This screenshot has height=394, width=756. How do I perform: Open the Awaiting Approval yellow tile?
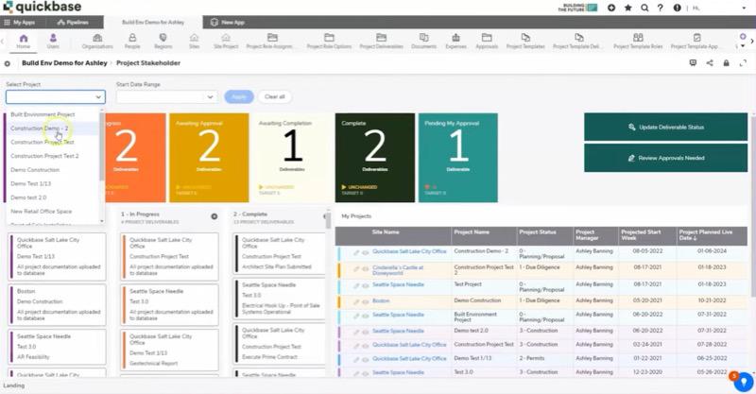click(x=209, y=158)
